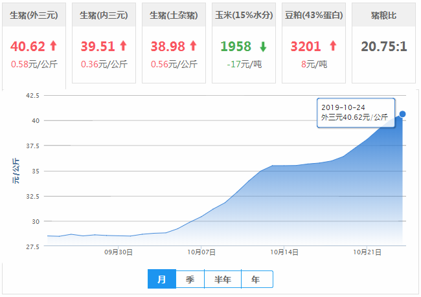Click the 10月21日 axis label
The image size is (421, 297).
click(x=367, y=252)
